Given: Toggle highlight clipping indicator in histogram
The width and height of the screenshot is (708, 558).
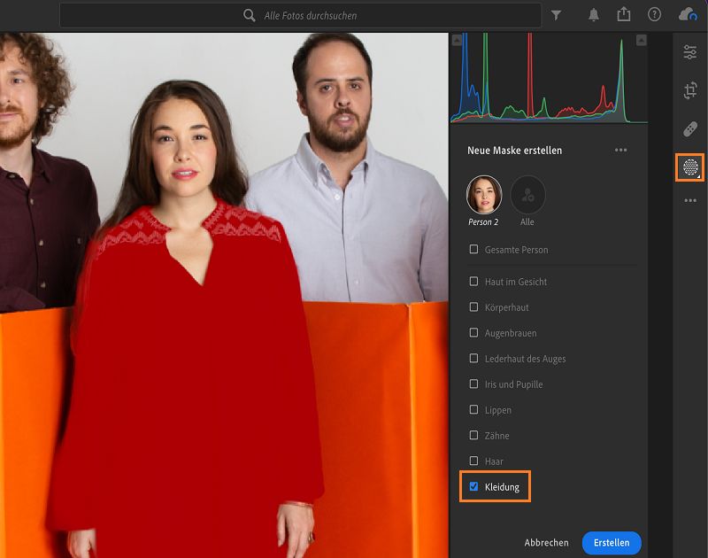Looking at the screenshot, I should (641, 40).
